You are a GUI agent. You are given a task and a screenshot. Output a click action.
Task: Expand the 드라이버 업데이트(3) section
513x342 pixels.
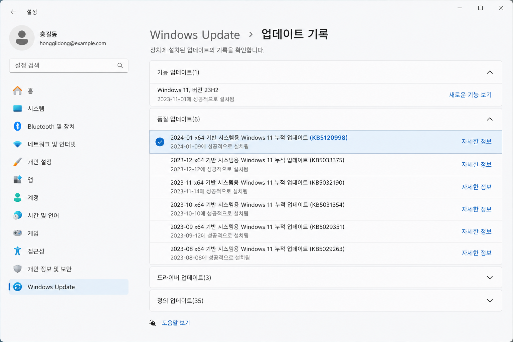[490, 278]
